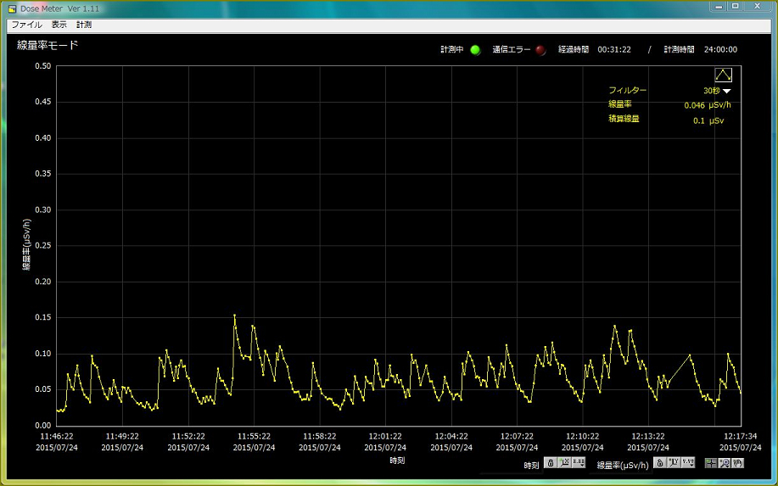
Task: Click the Dose Meter title bar icon
Action: click(x=13, y=8)
